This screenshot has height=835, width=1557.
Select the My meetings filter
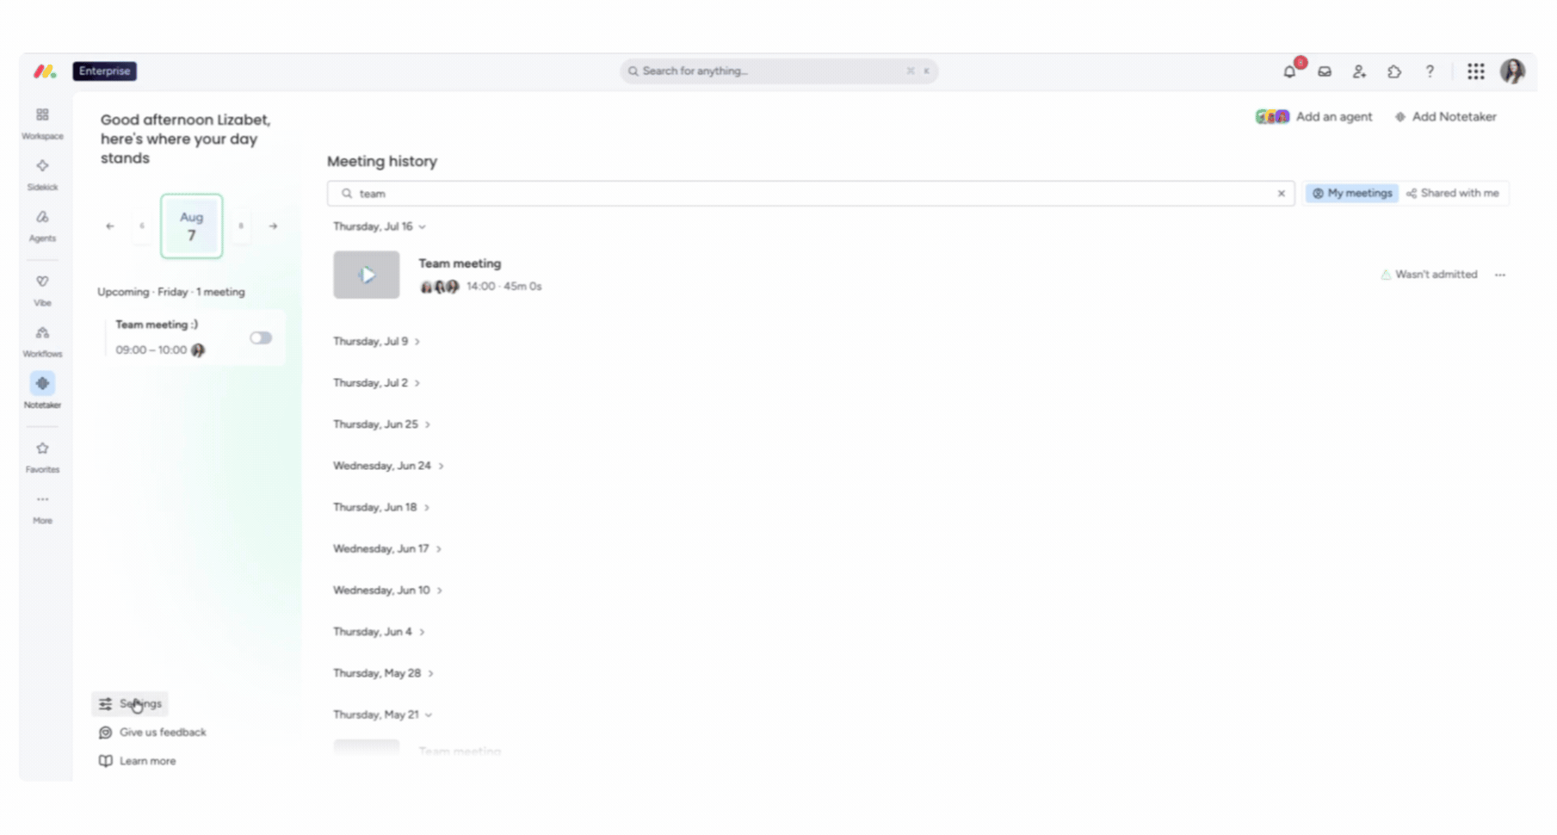pos(1351,194)
